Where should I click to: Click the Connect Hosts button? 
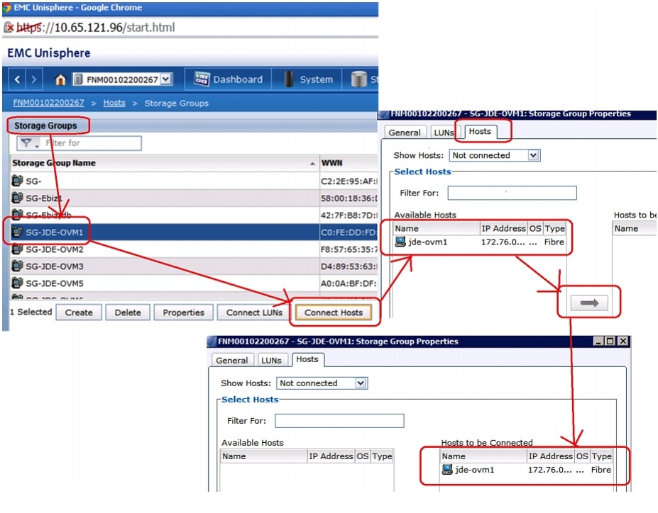point(334,312)
